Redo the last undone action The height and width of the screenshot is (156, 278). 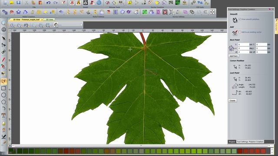[x=55, y=3]
